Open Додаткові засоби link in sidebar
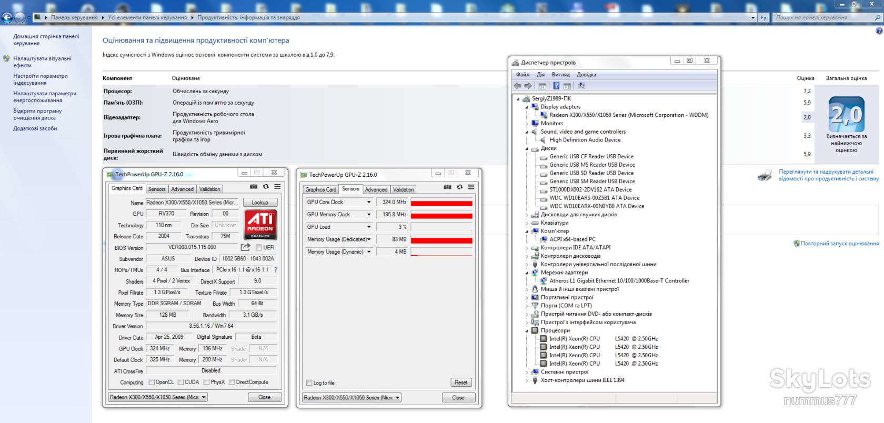884x423 pixels. [x=35, y=128]
